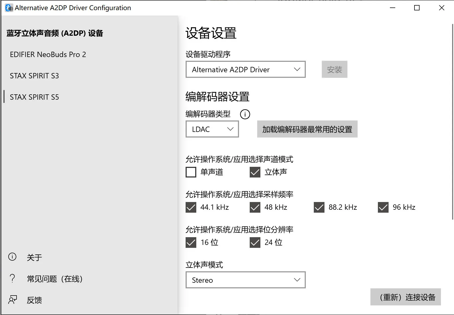Click 允许操作系统/应用选择位分辨率 label

pos(239,230)
